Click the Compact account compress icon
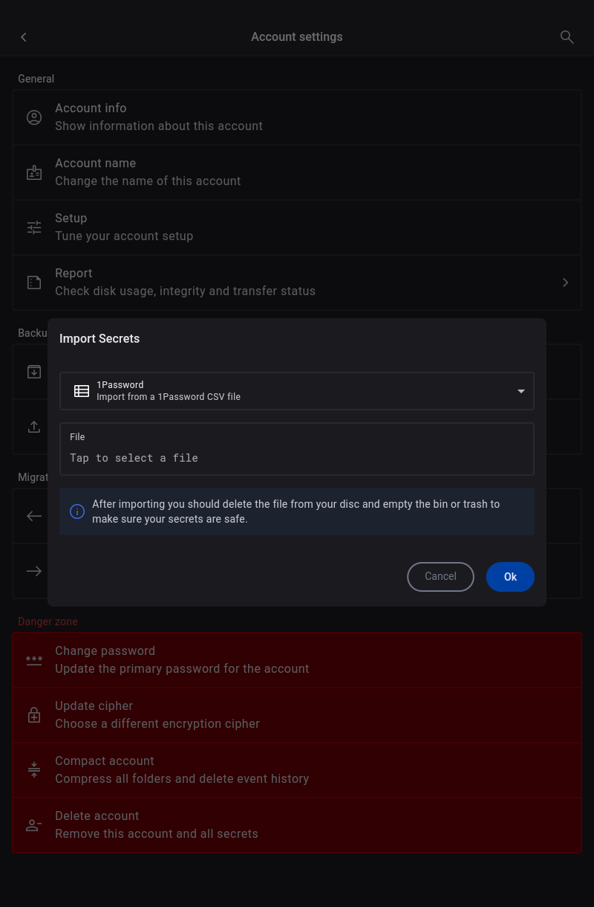 [34, 770]
